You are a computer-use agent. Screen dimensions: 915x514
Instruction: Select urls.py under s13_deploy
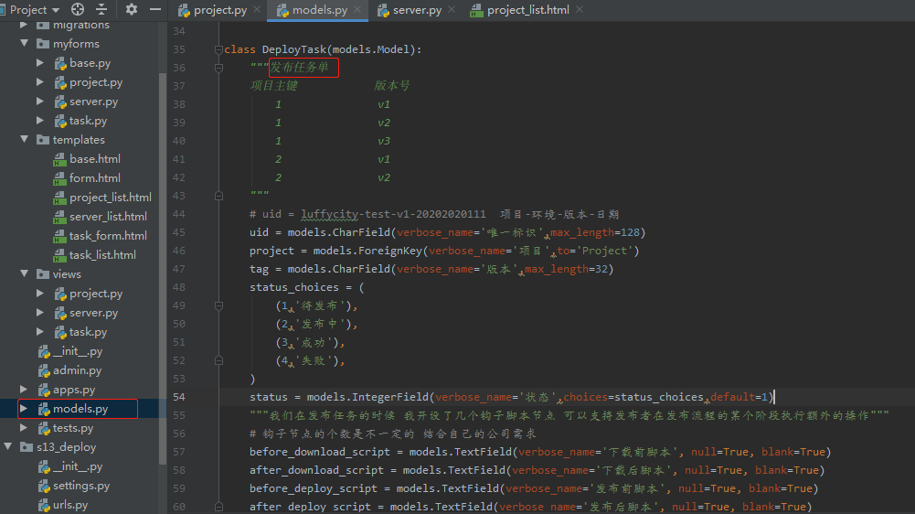coord(70,505)
